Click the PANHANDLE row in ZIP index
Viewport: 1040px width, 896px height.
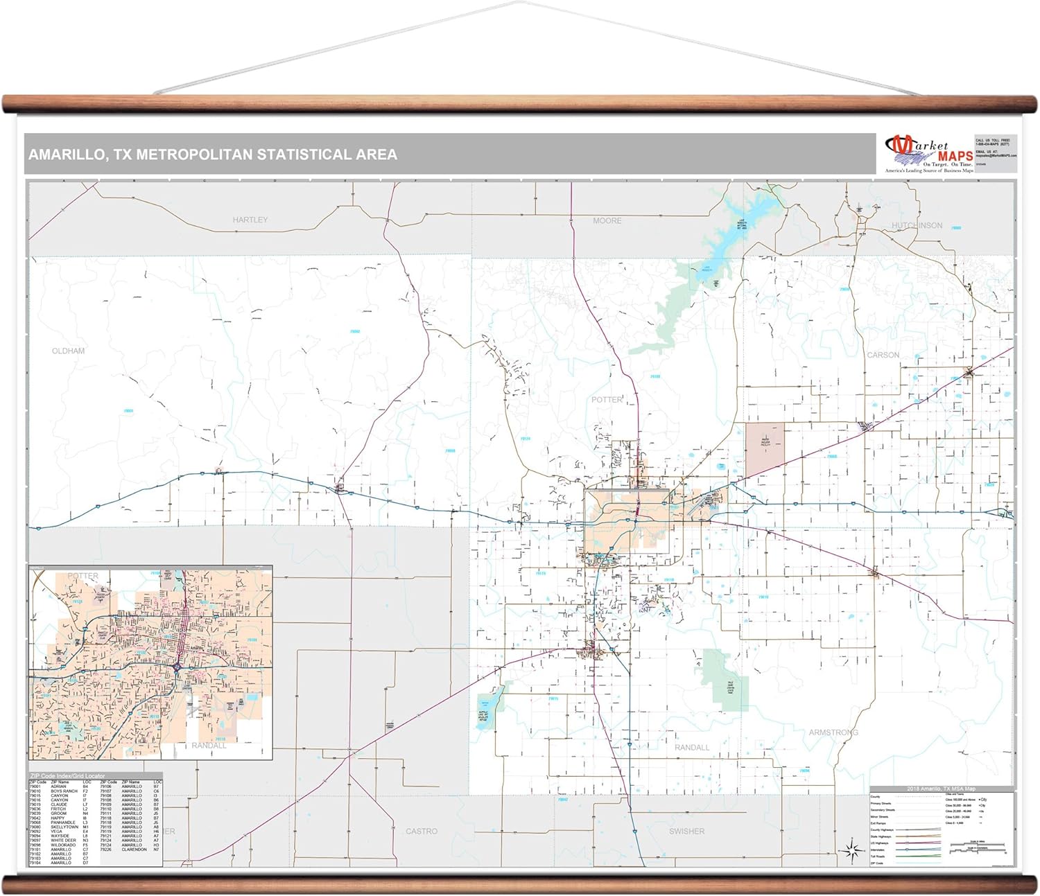[59, 823]
